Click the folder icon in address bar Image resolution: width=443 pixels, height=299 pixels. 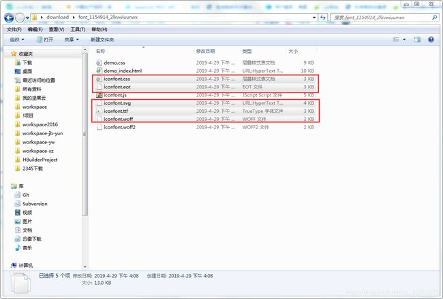point(35,18)
